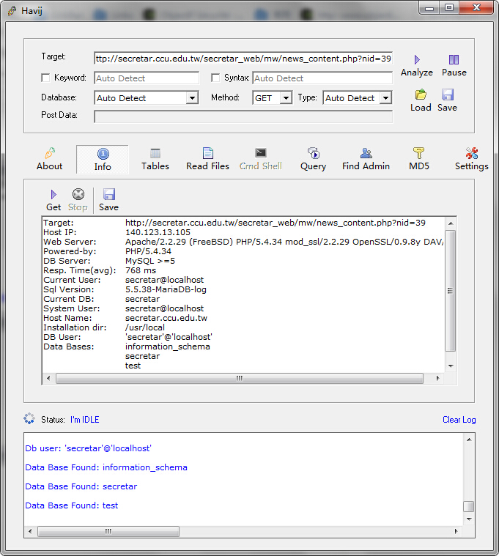Screen dimensions: 499x556
Task: Click the Sql Version value 5.5.38-MariaDB-log
Action: click(x=166, y=289)
